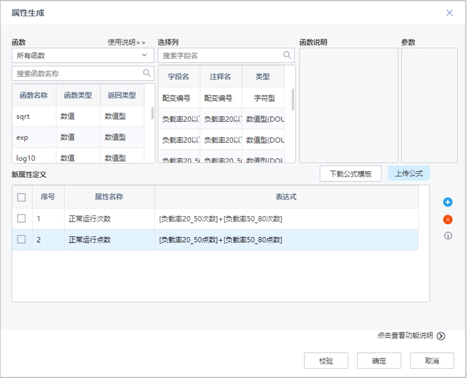Check the checkbox for 正常运行次数 row

tap(21, 218)
